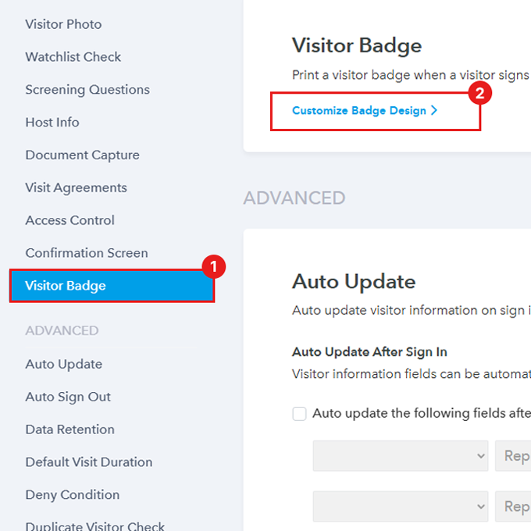This screenshot has width=531, height=531.
Task: Select Document Capture menu item
Action: pos(82,155)
